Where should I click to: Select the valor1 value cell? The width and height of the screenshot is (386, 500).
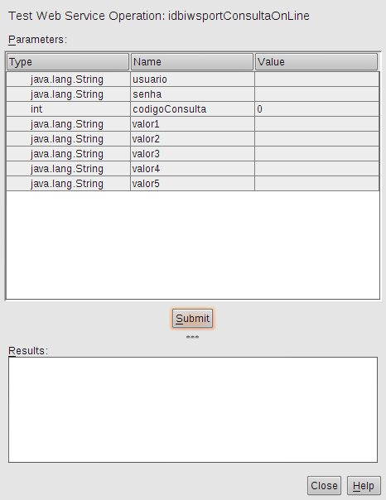(x=316, y=124)
